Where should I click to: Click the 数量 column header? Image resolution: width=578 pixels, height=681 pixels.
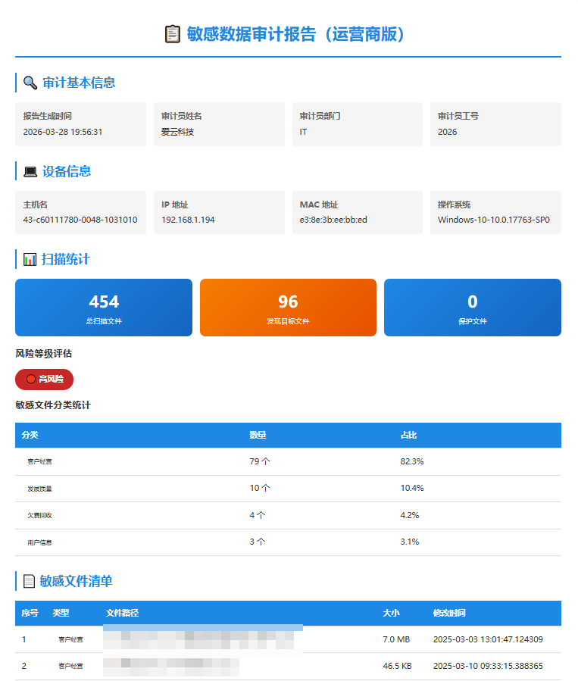tap(258, 435)
